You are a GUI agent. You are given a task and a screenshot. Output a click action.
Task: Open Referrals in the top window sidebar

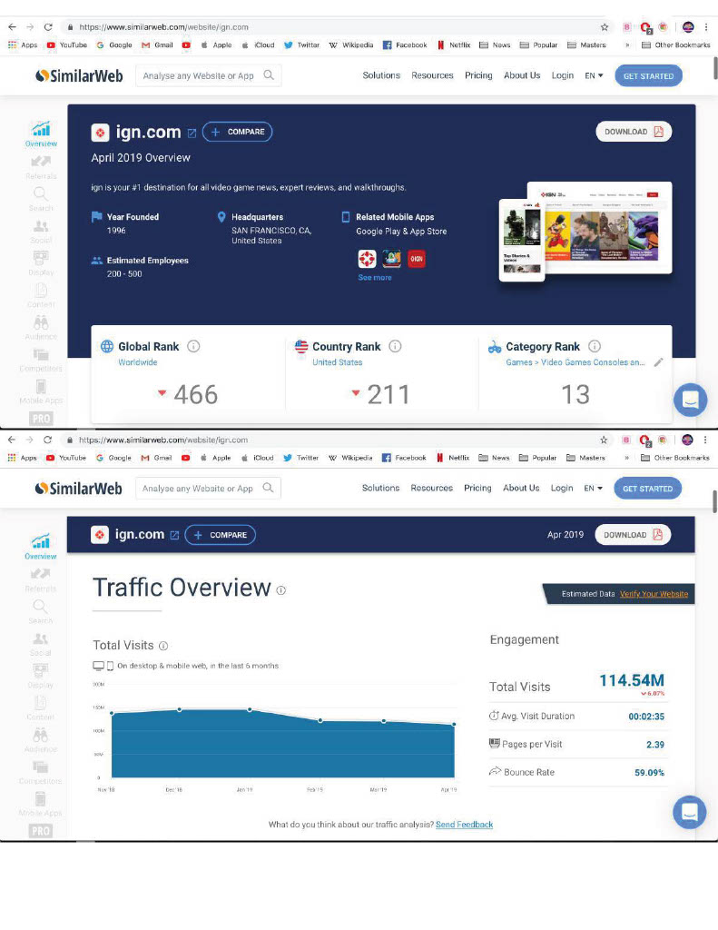point(41,167)
